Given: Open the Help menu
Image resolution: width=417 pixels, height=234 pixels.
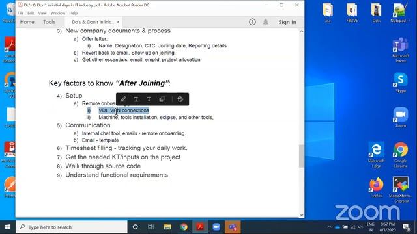Looking at the screenshot, I should [73, 13].
